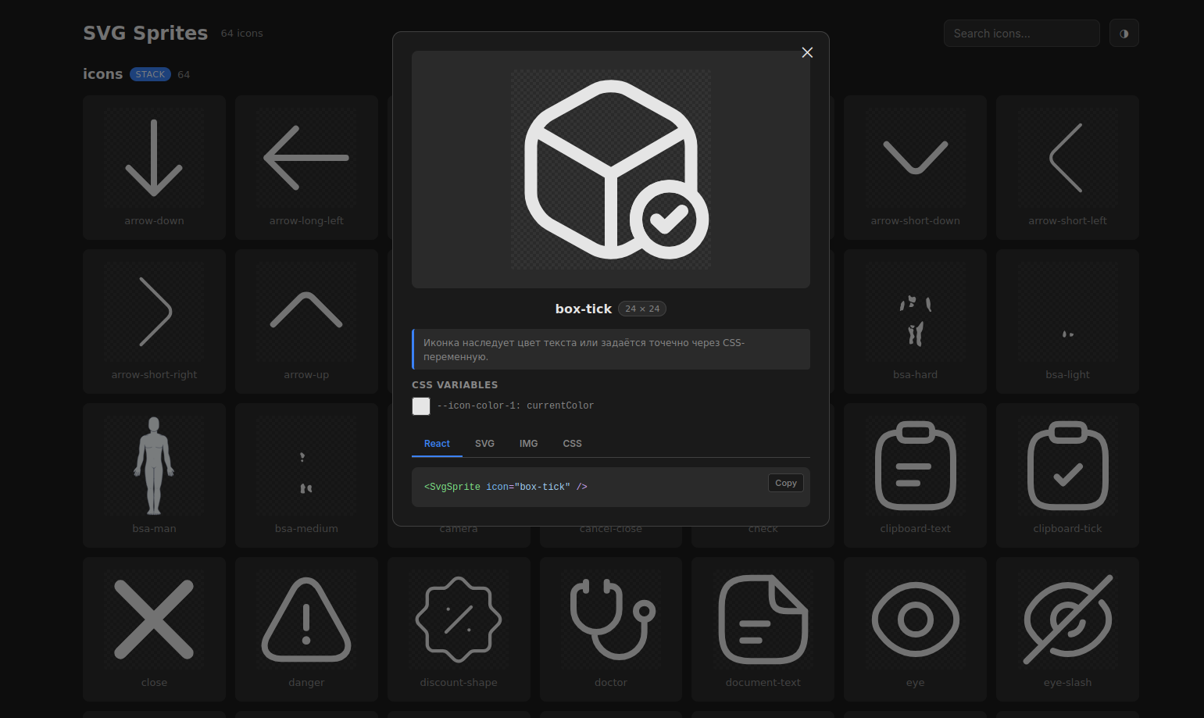Pick the arrow-short-down chevron icon
Image resolution: width=1204 pixels, height=718 pixels.
915,167
